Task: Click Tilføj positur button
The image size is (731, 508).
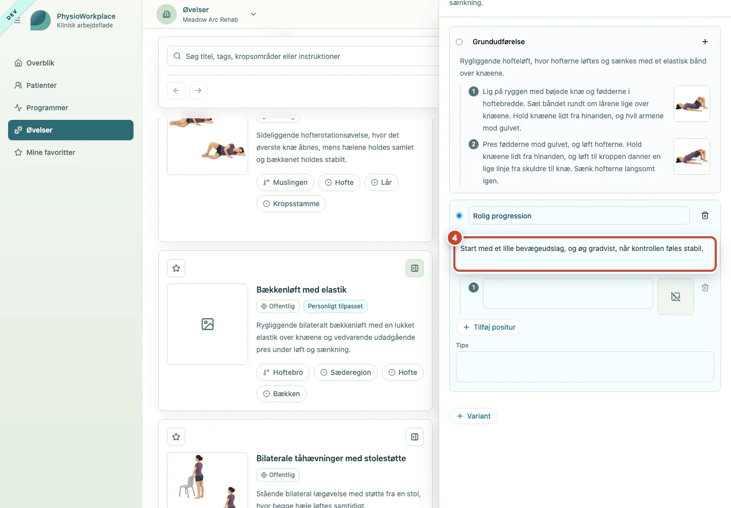Action: [x=489, y=327]
